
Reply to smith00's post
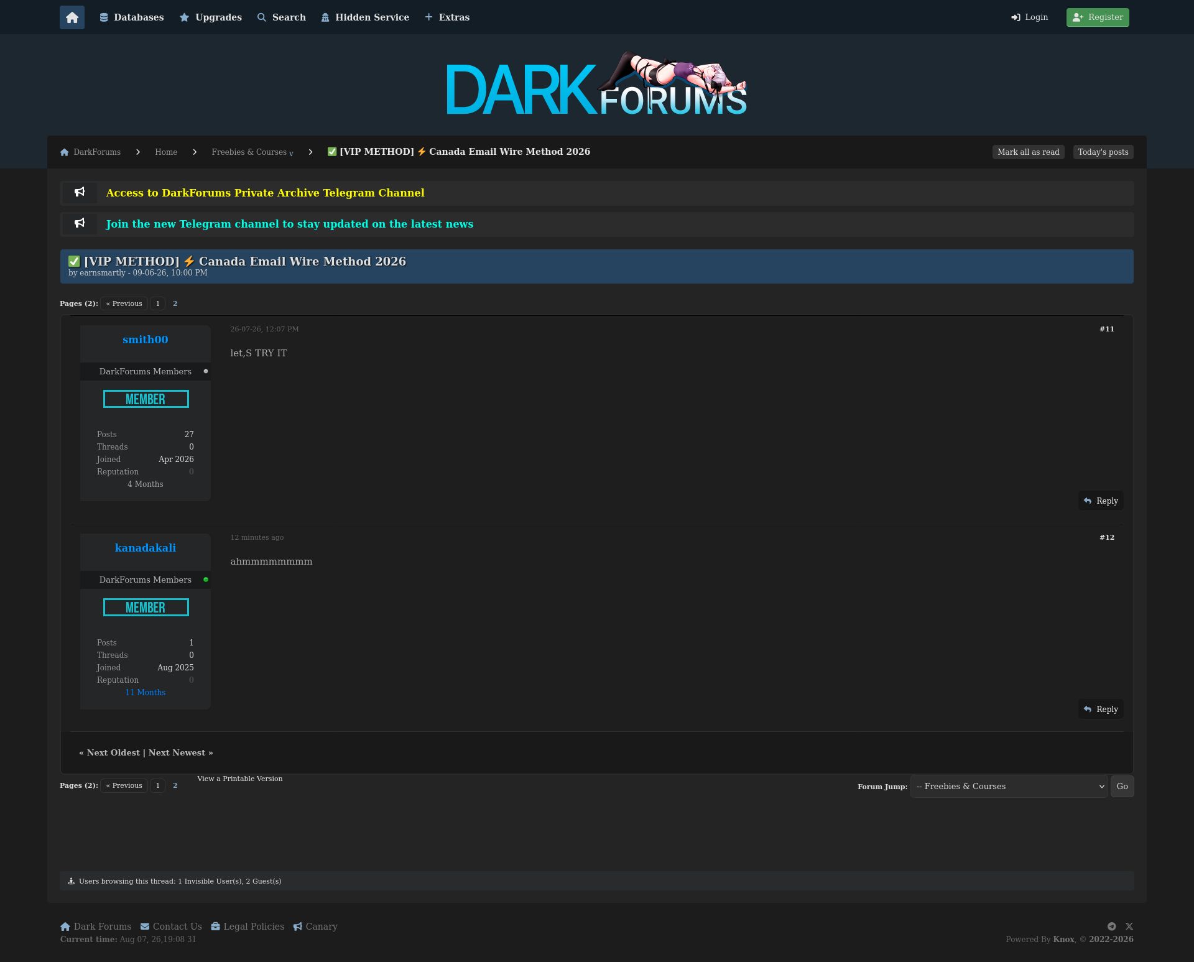1101,501
